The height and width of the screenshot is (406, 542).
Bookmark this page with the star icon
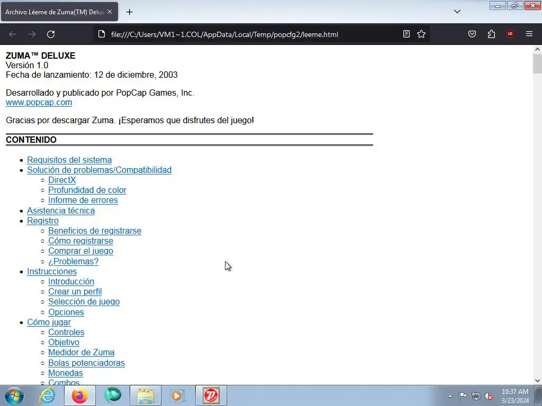coord(421,34)
